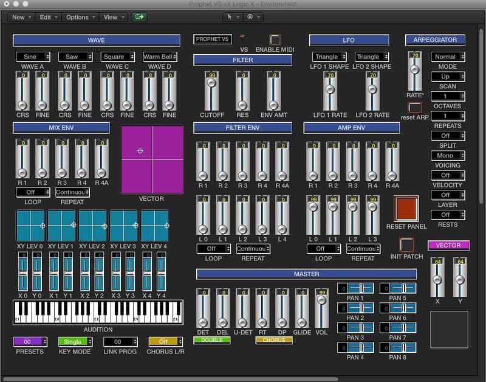Open the LFO 1 SHAPE dropdown
The width and height of the screenshot is (486, 382).
point(329,57)
